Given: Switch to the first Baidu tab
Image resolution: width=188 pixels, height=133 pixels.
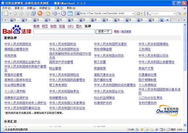Looking at the screenshot, I should [15, 20].
